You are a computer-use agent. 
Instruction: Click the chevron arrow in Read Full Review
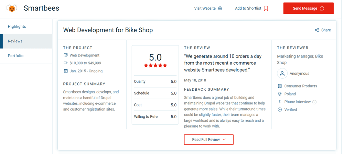click(x=224, y=140)
